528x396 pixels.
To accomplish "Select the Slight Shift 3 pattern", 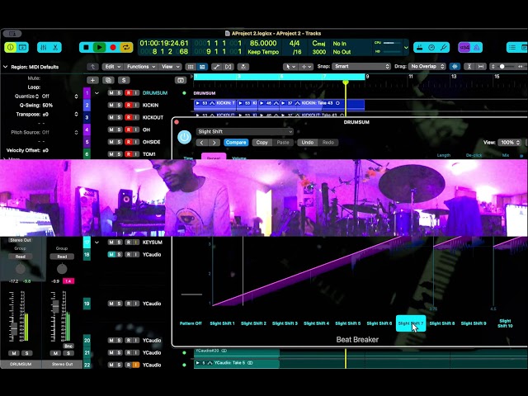I will 285,323.
